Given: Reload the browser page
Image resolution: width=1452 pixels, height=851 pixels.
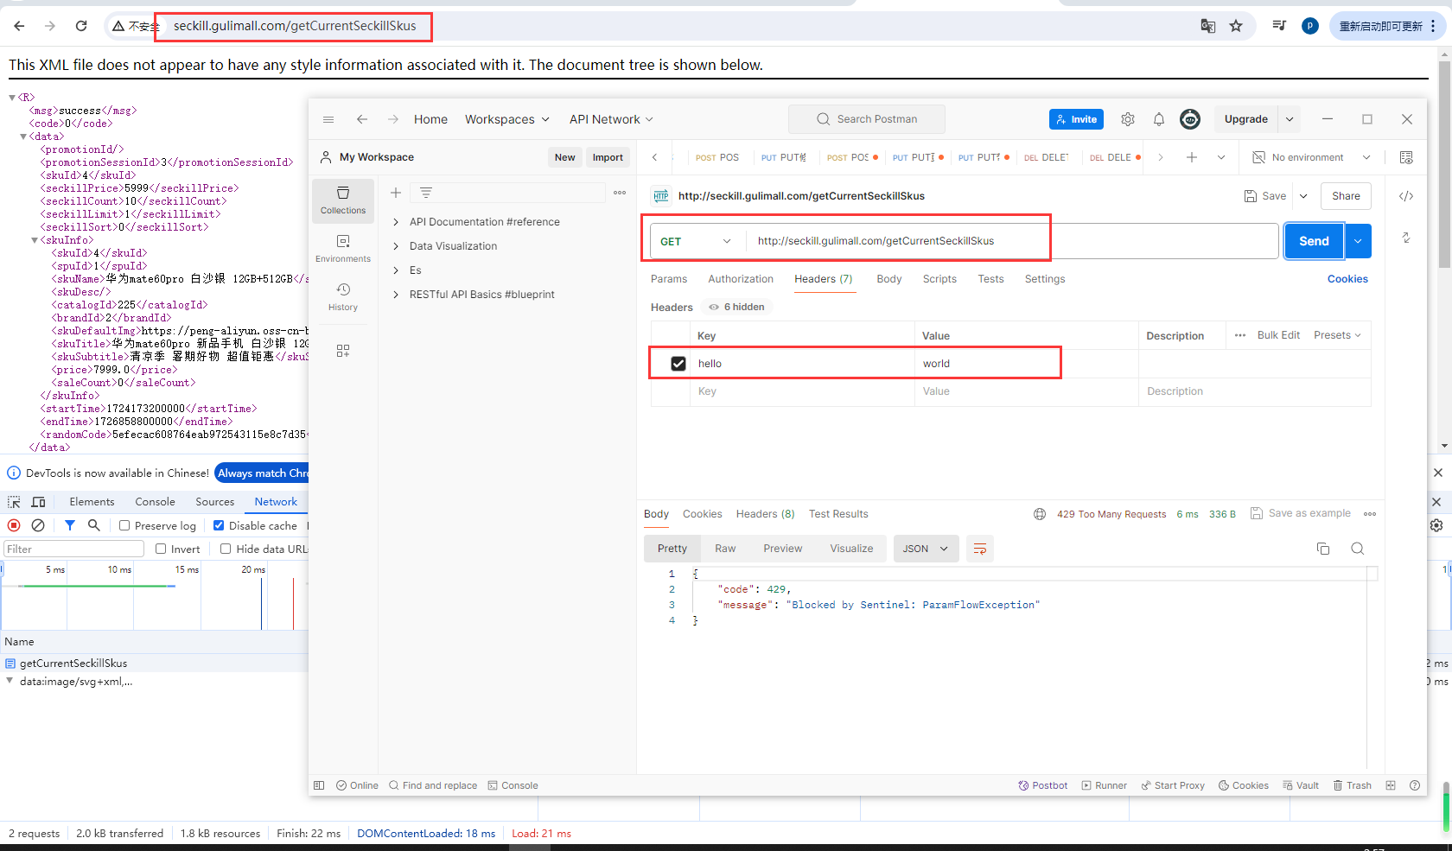Looking at the screenshot, I should click(x=81, y=26).
